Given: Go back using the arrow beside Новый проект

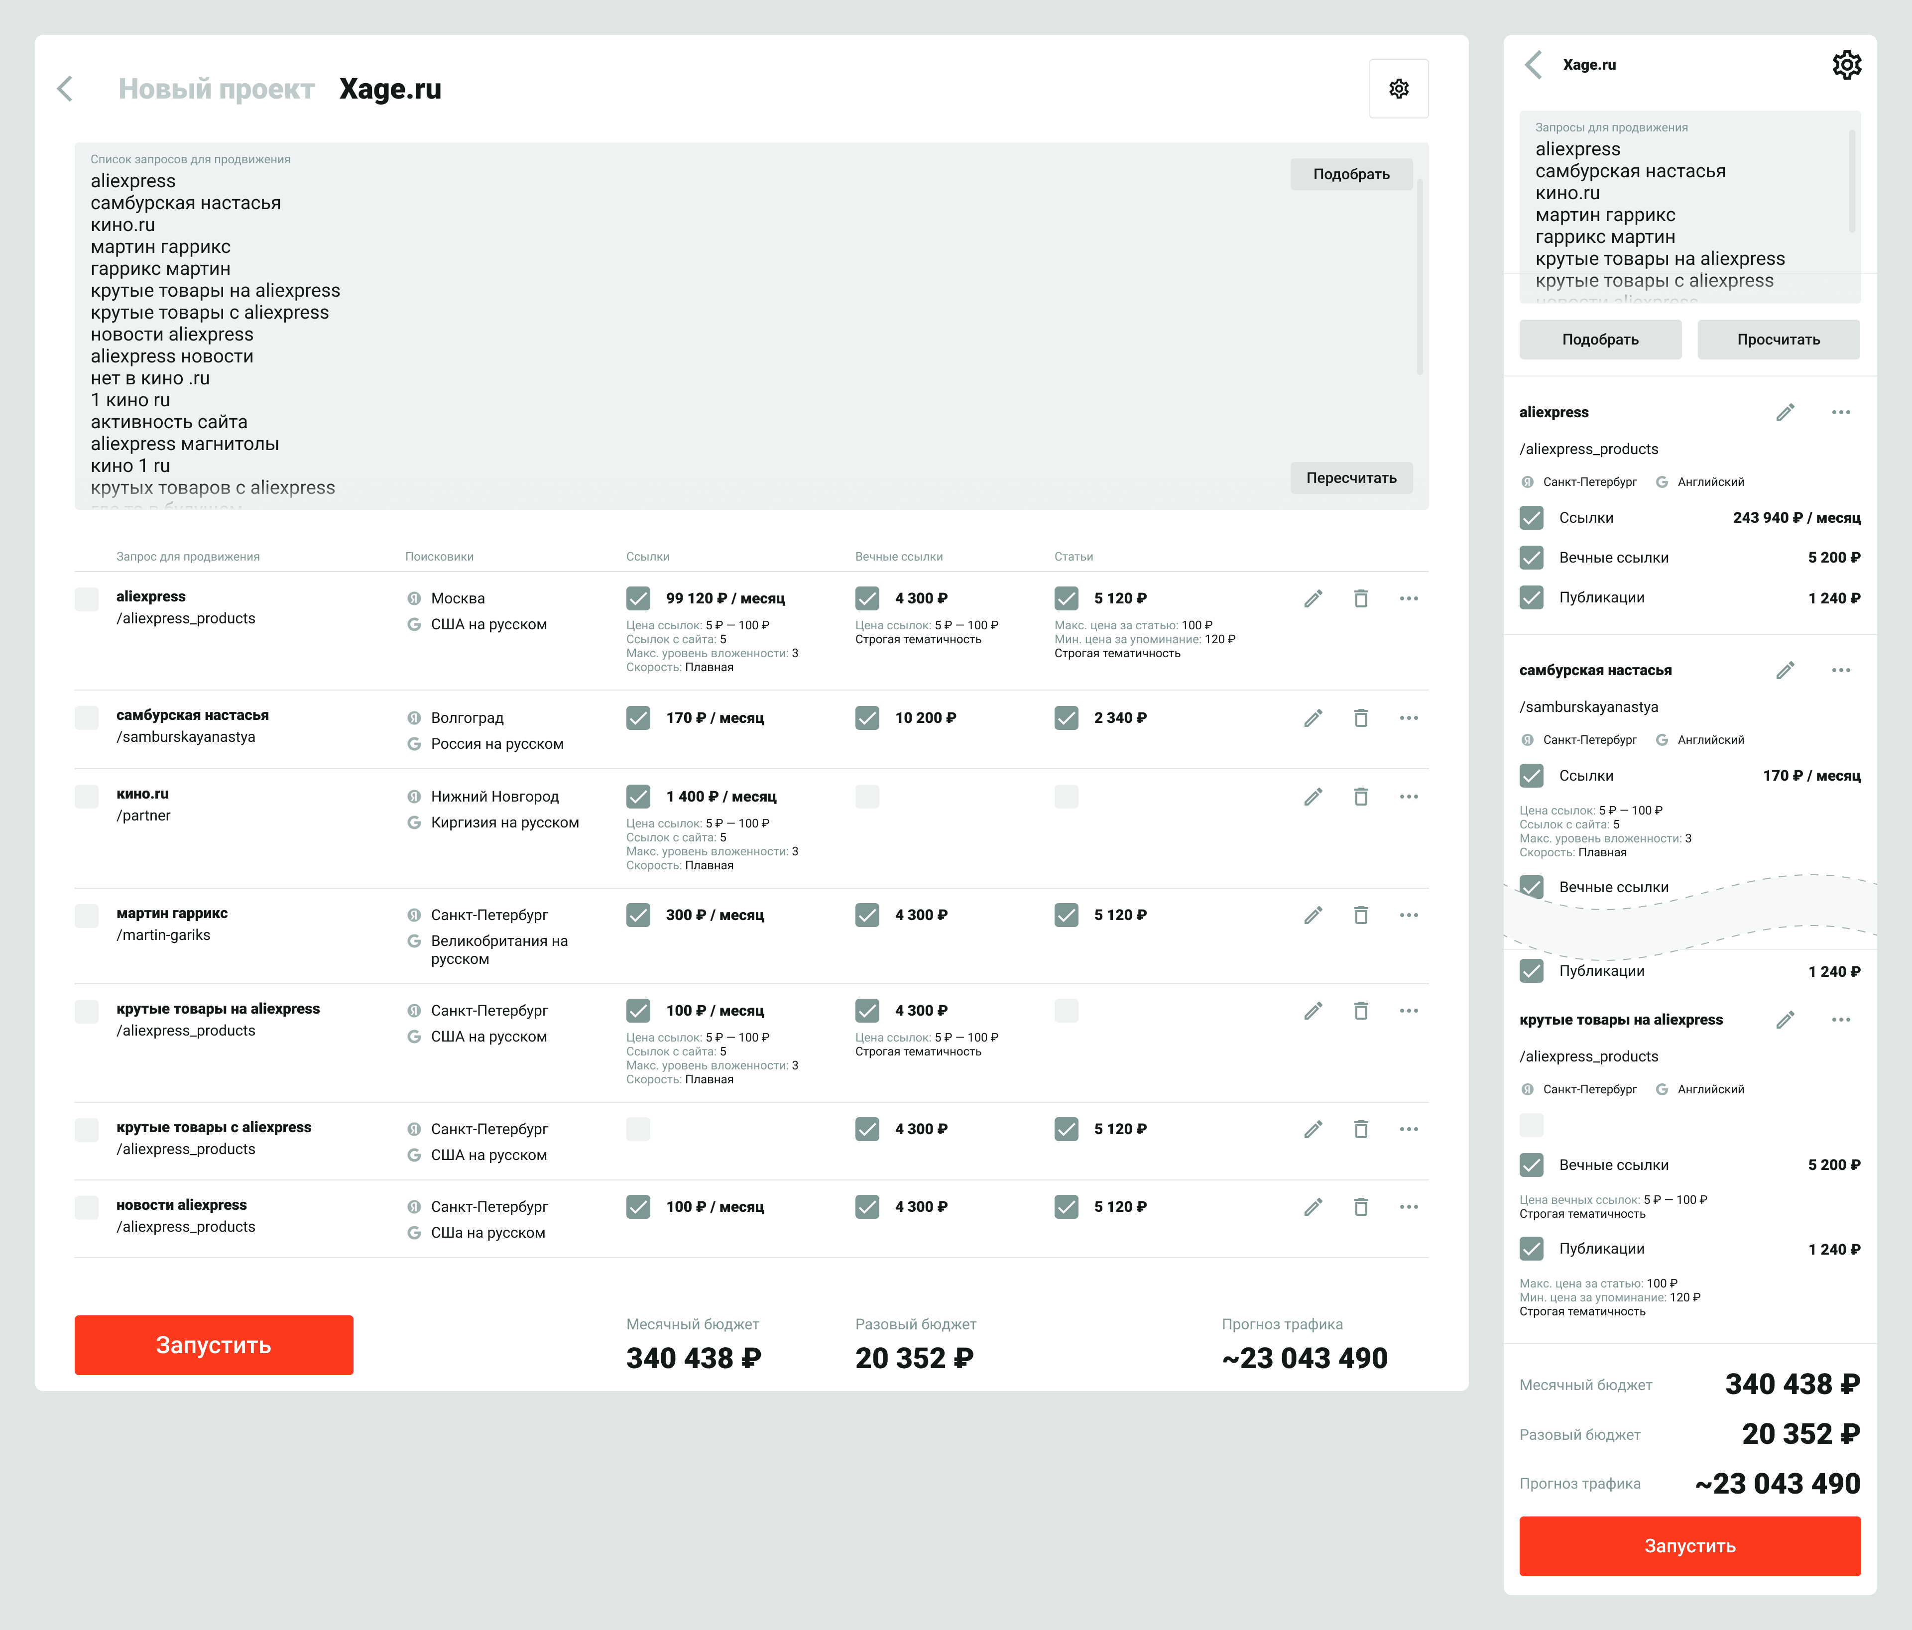Looking at the screenshot, I should click(x=65, y=89).
